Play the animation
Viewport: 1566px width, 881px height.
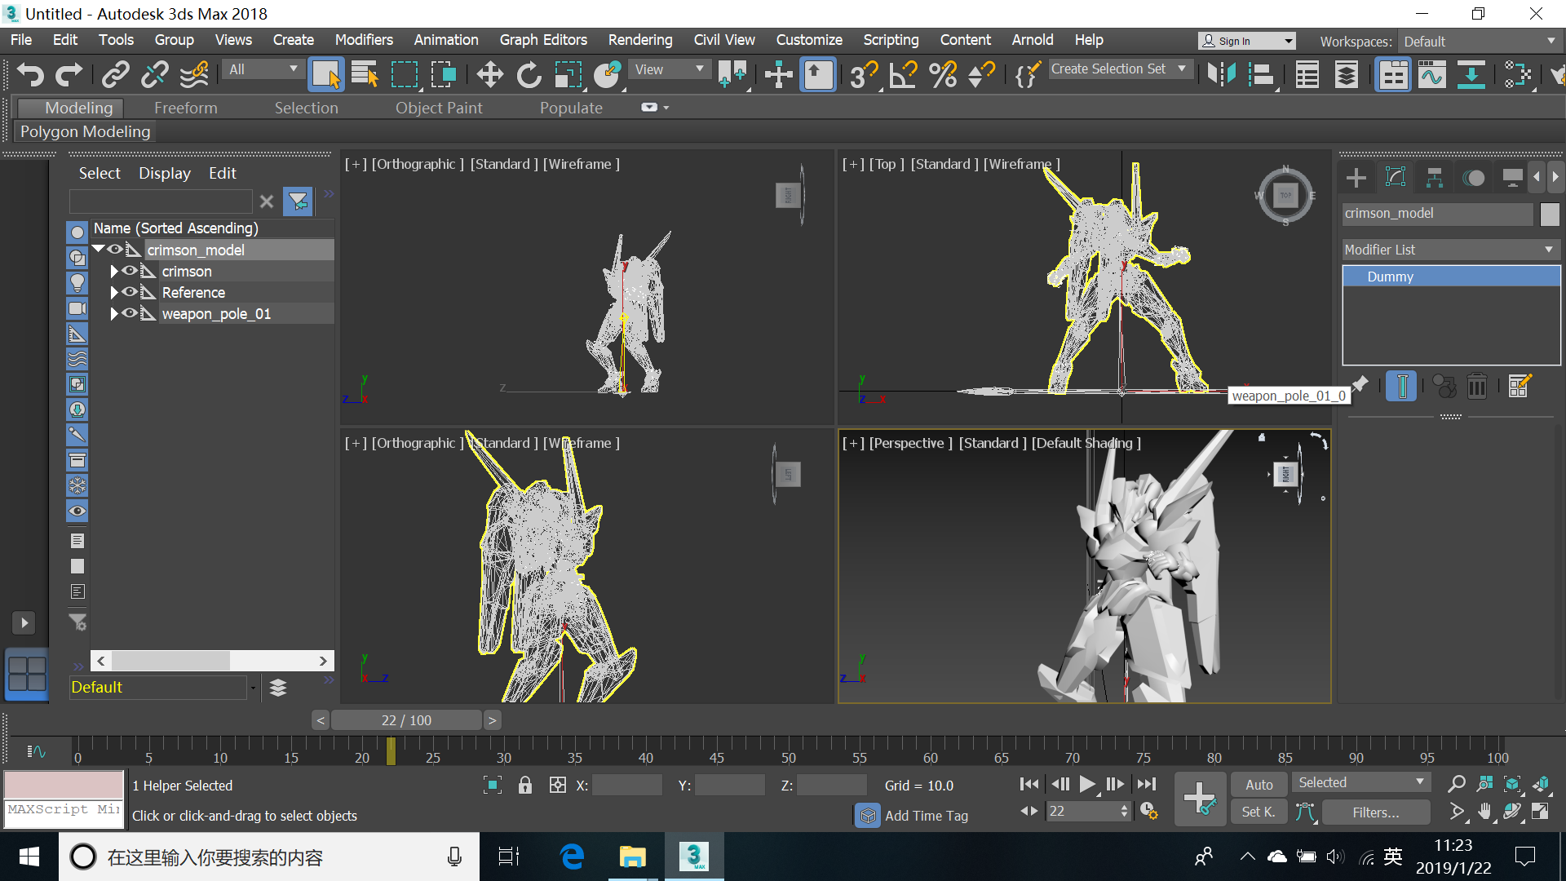tap(1087, 784)
